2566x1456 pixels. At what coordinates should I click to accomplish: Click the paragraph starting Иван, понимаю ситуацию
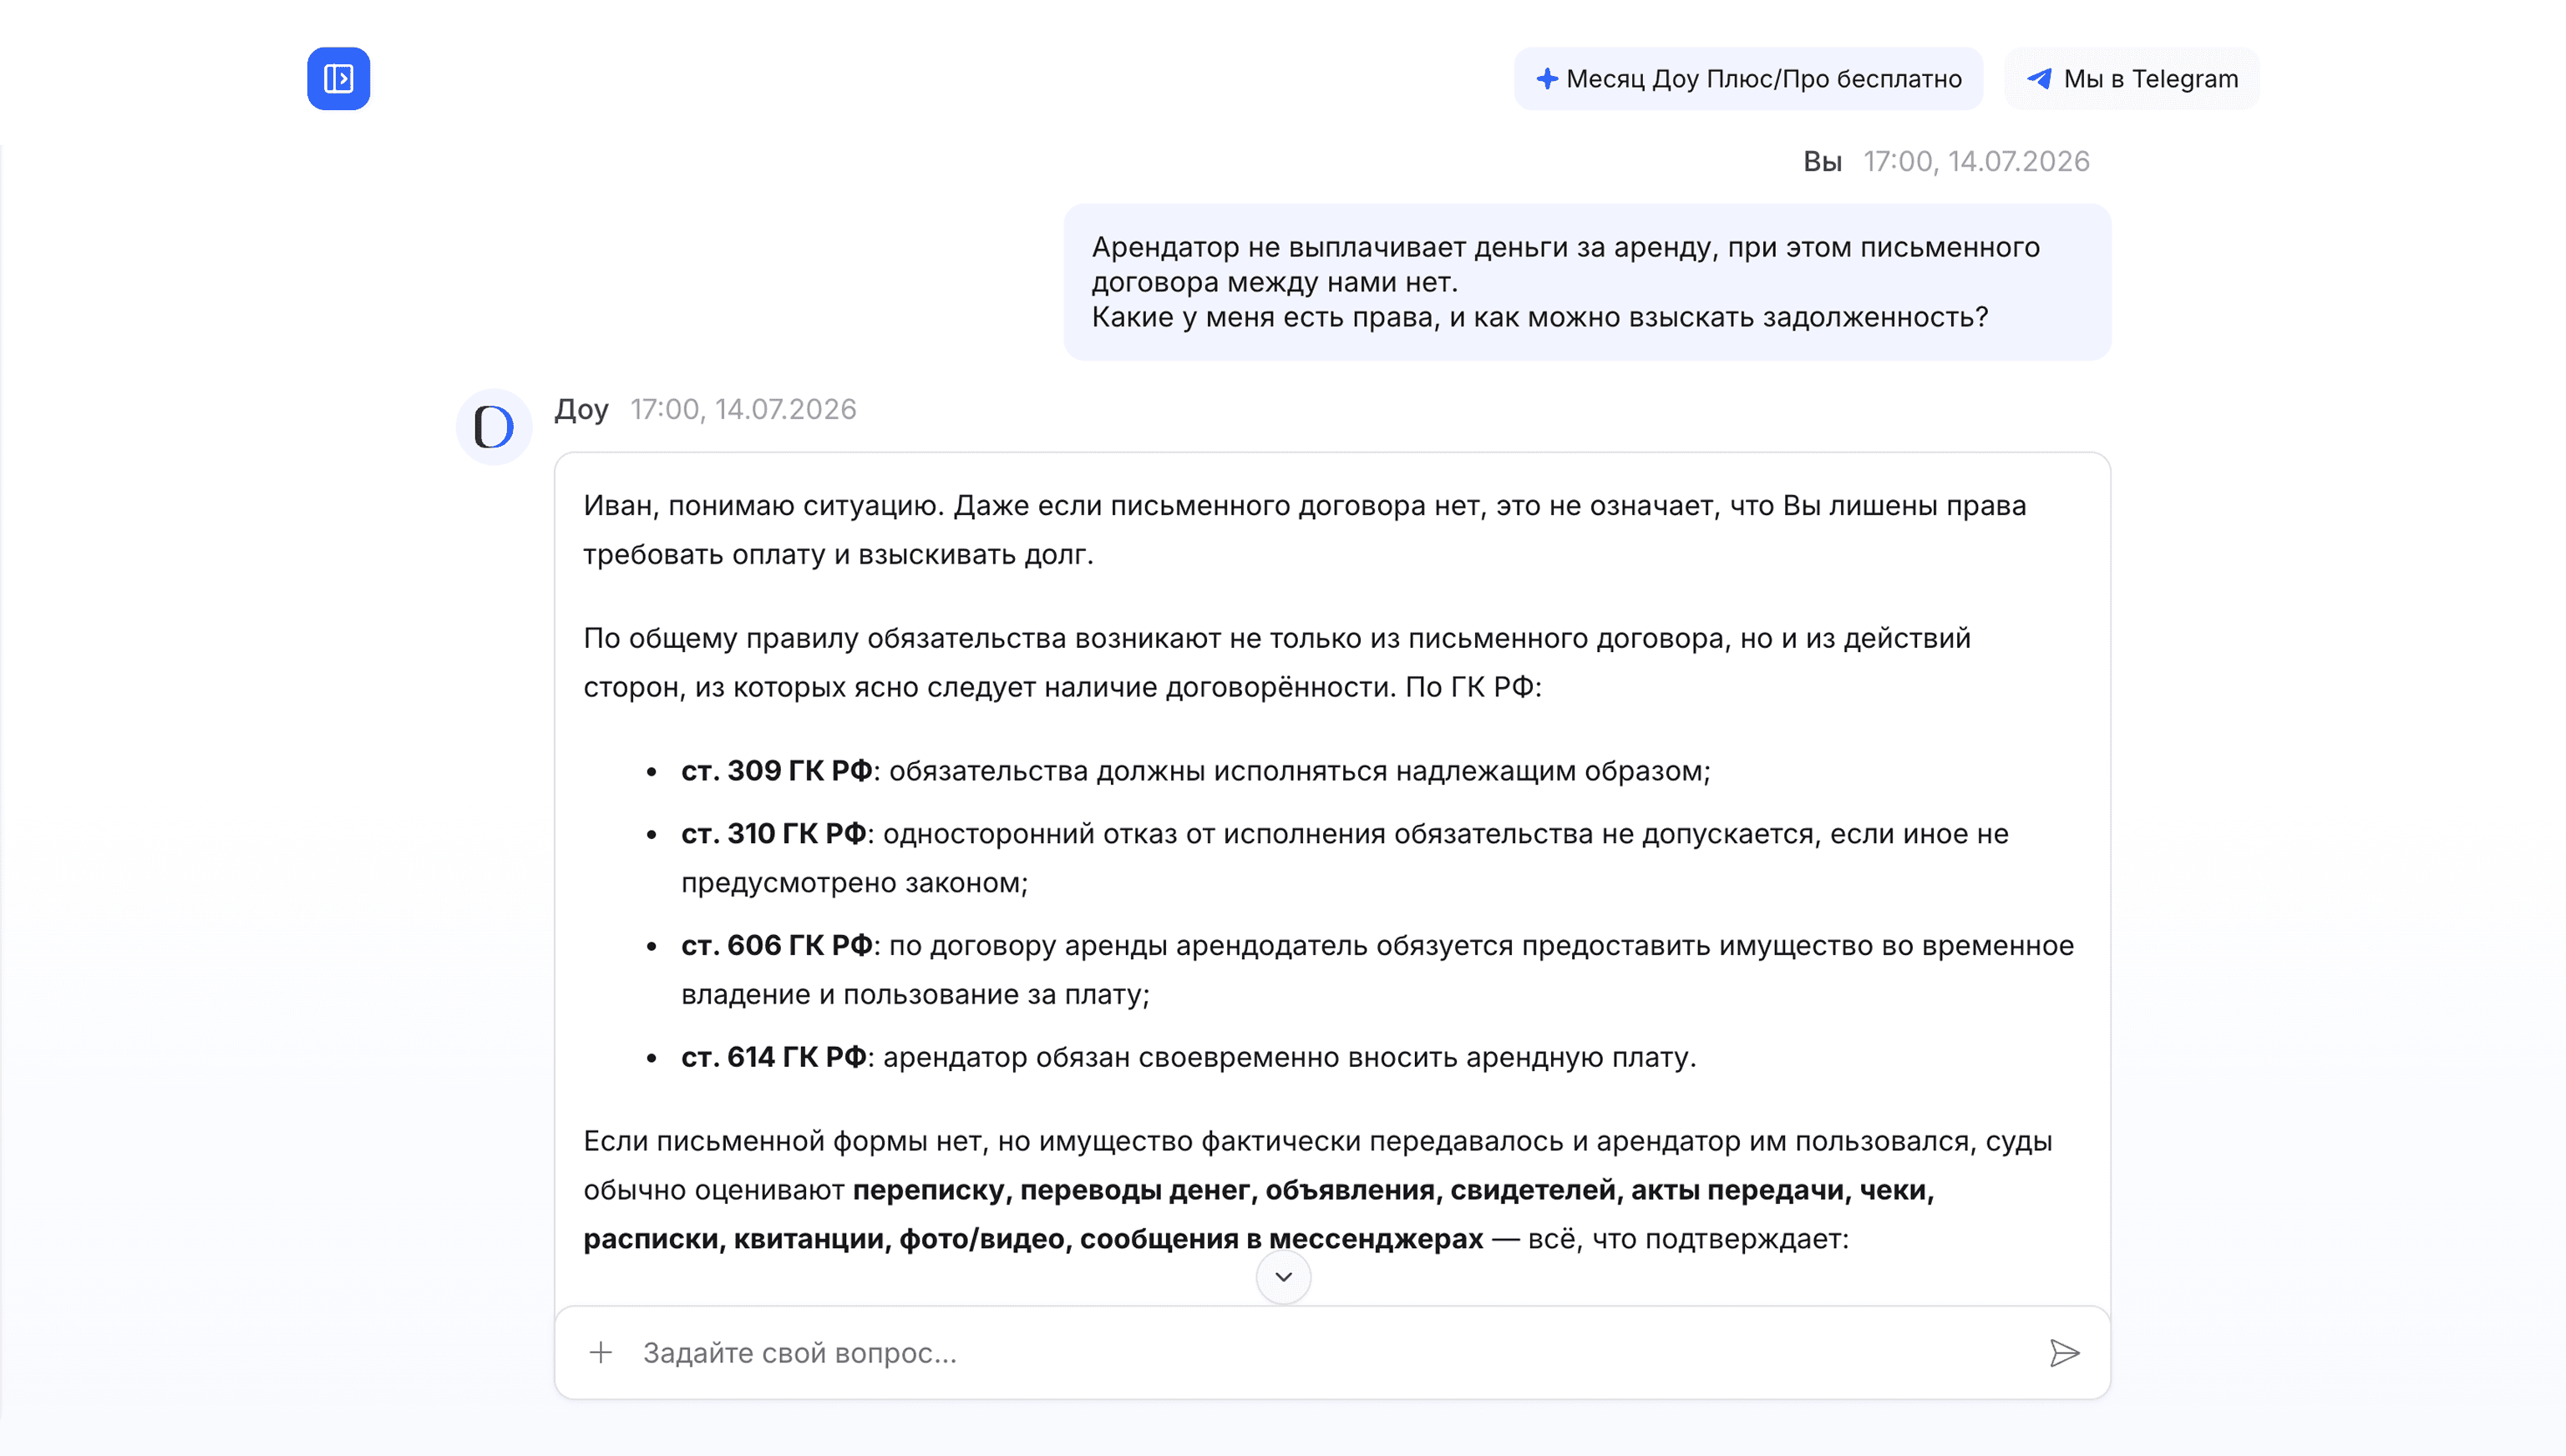click(x=1305, y=529)
